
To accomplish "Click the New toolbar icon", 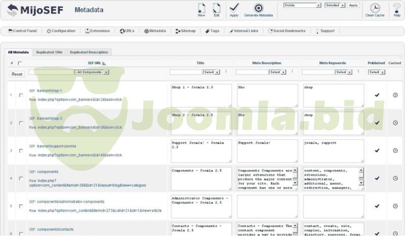I will (x=201, y=8).
